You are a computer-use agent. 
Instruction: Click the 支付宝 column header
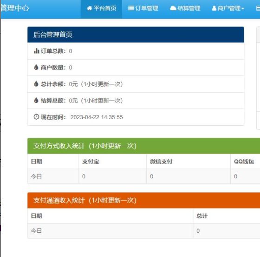[x=91, y=162]
